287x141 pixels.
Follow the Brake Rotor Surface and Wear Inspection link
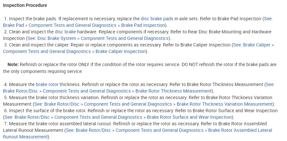(x=118, y=117)
